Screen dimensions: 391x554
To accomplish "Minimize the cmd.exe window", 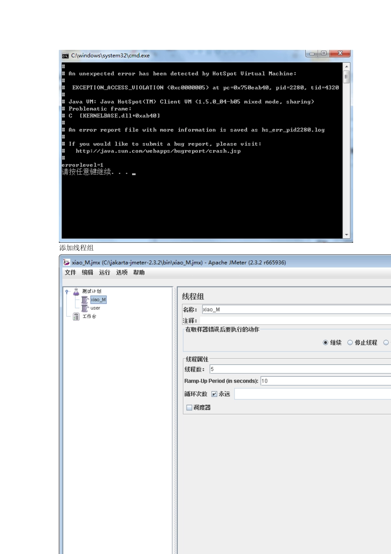I will pos(312,54).
